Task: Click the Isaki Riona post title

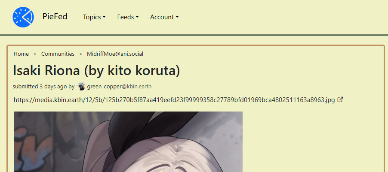Action: pos(96,71)
